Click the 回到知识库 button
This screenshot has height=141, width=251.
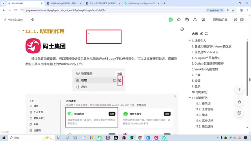click(220, 20)
